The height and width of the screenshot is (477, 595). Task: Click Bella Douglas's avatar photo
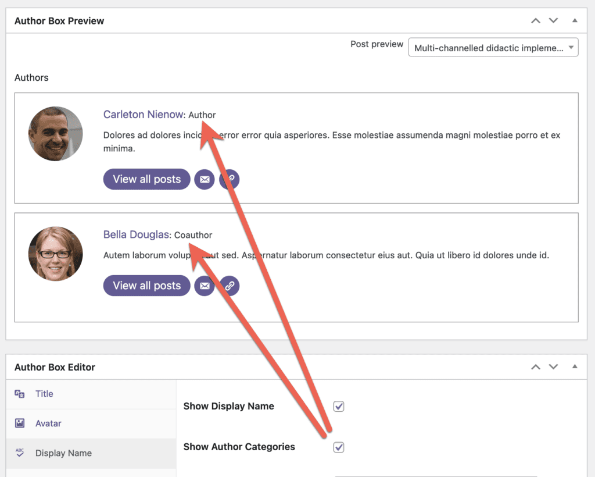click(x=55, y=254)
